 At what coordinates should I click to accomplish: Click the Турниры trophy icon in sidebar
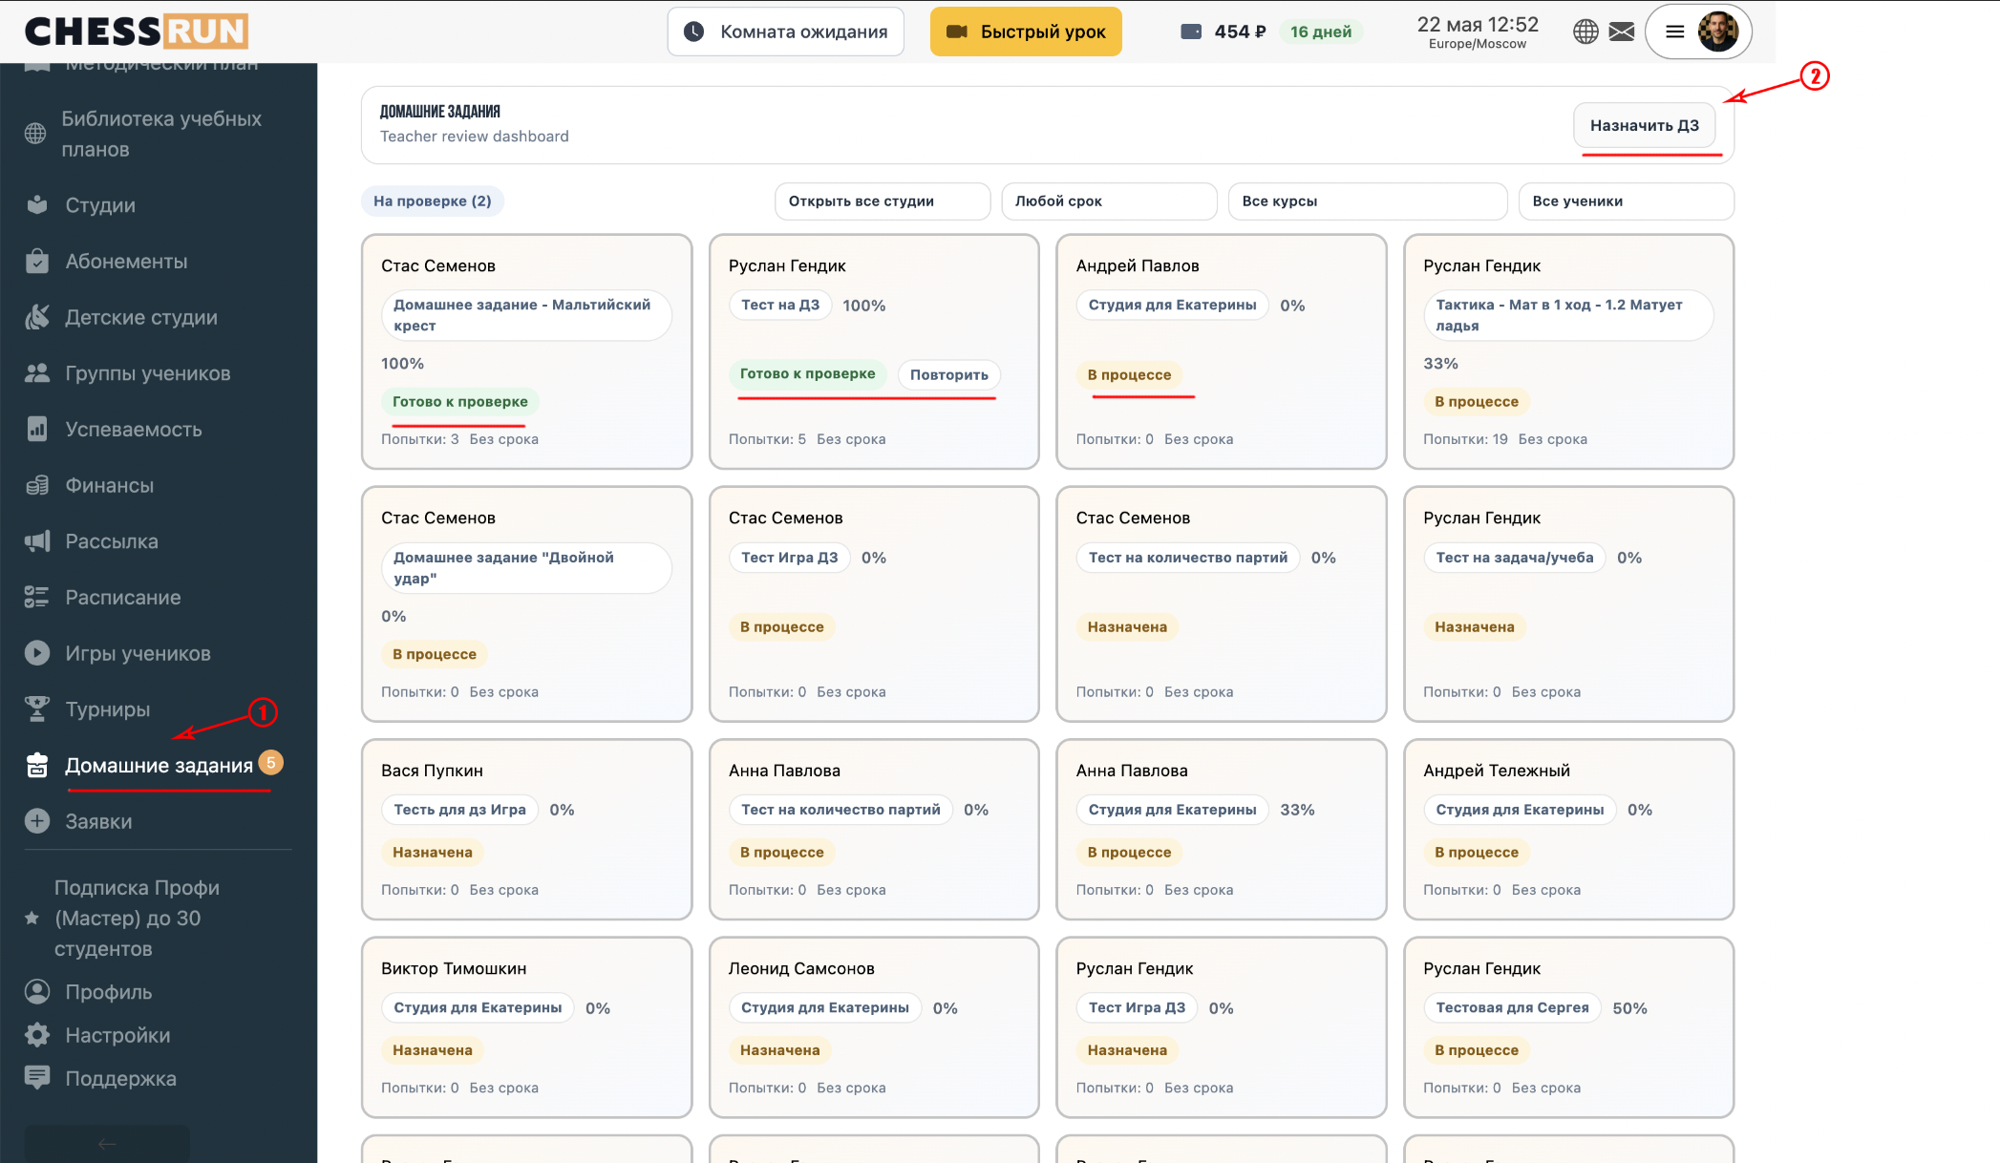click(x=37, y=708)
